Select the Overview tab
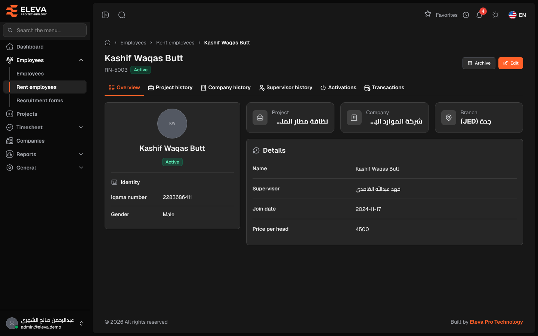 [124, 87]
